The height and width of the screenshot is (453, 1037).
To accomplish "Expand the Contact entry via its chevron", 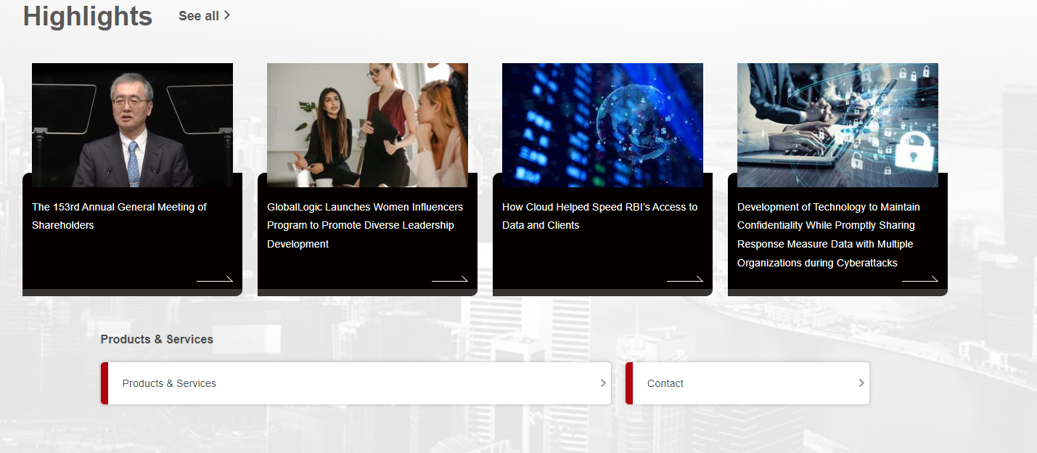I will (861, 383).
